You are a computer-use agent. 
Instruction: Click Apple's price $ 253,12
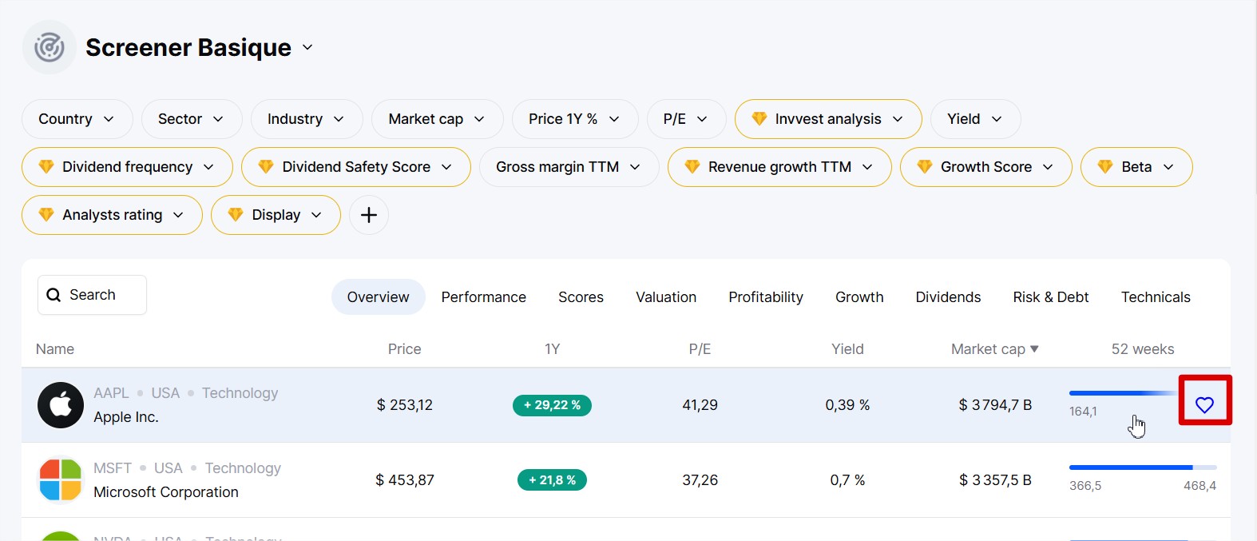[x=405, y=405]
